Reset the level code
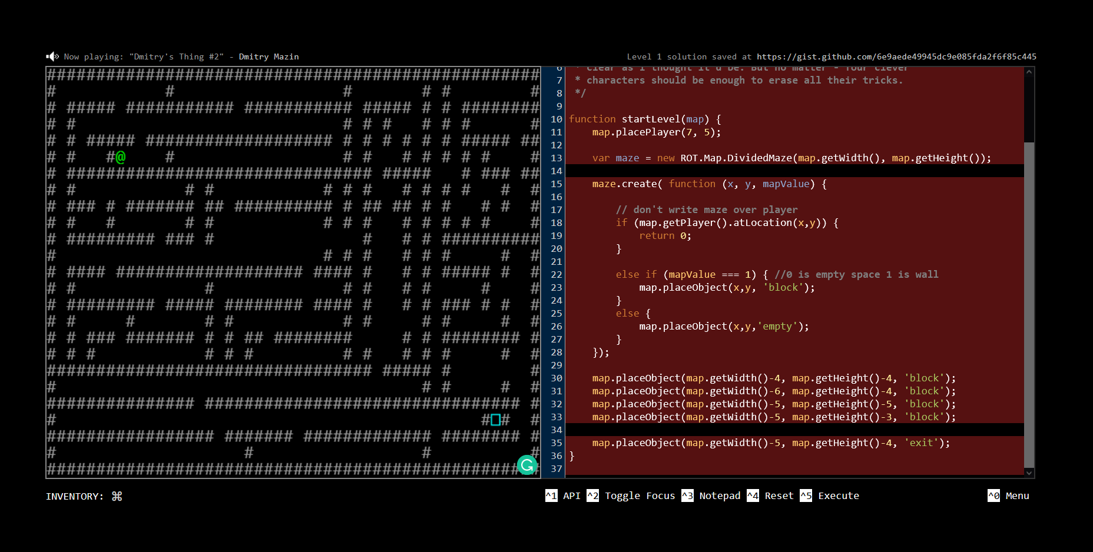Viewport: 1093px width, 552px height. 771,496
